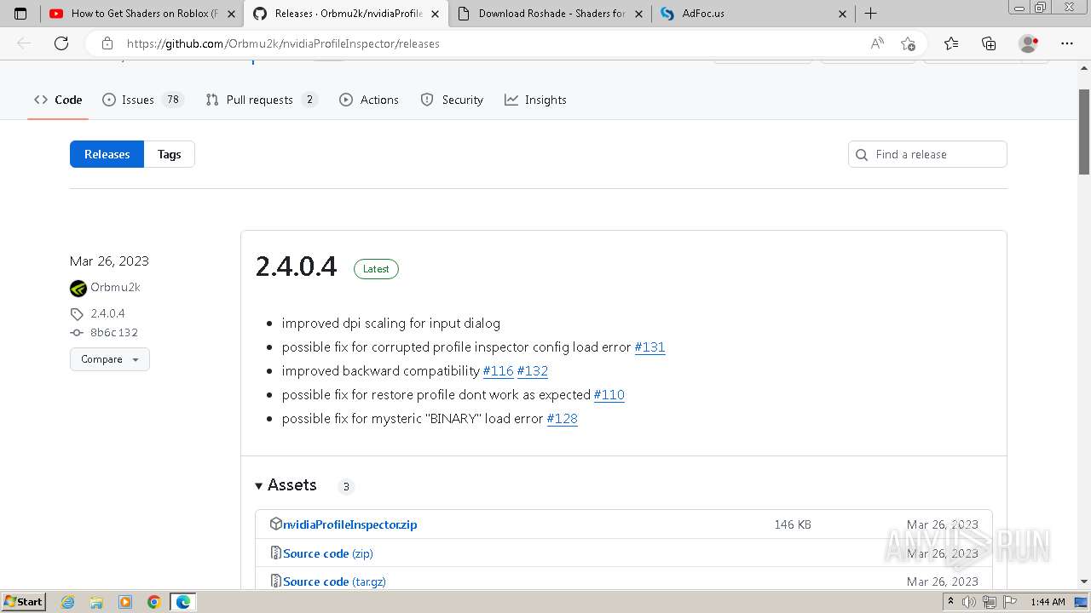Open the Favorites list

point(951,43)
